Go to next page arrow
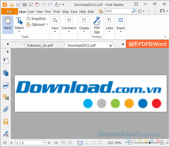Image resolution: width=170 pixels, height=147 pixels. tap(49, 143)
